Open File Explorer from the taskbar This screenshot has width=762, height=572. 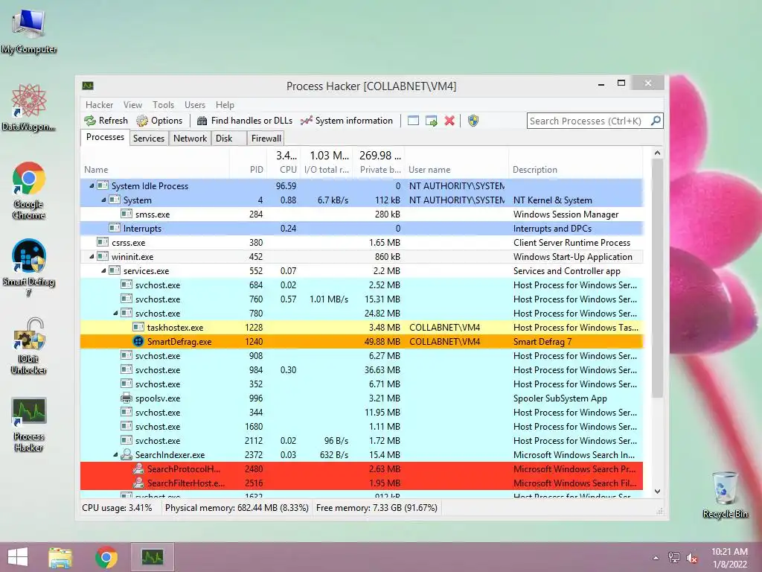click(60, 557)
